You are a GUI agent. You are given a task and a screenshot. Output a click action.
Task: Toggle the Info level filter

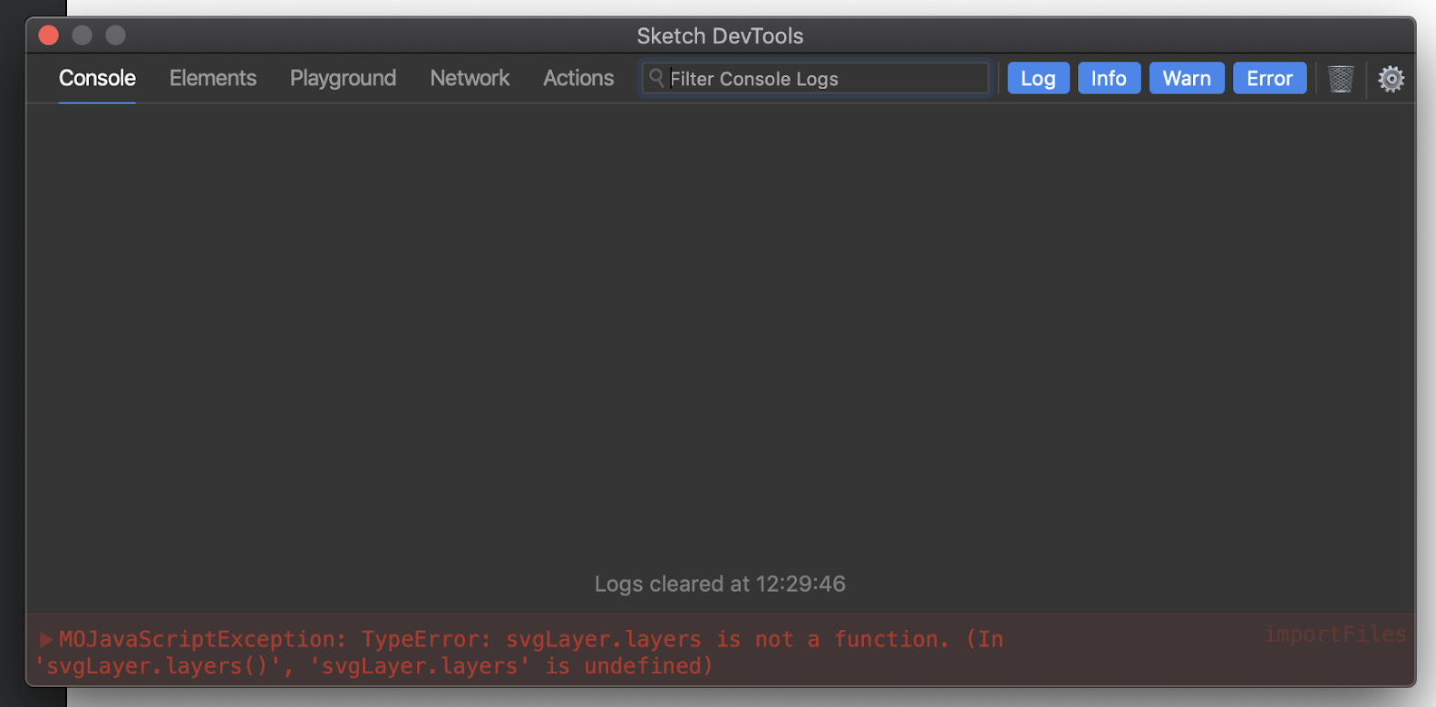[1109, 78]
